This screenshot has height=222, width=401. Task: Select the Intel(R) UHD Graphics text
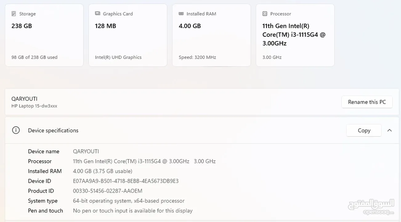coord(118,57)
